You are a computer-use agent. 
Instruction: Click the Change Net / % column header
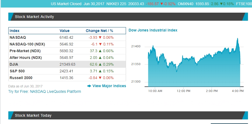click(99, 31)
